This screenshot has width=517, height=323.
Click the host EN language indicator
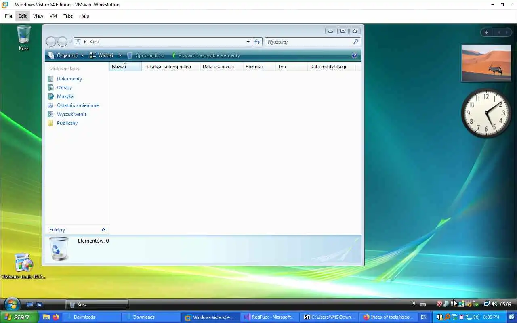click(424, 317)
